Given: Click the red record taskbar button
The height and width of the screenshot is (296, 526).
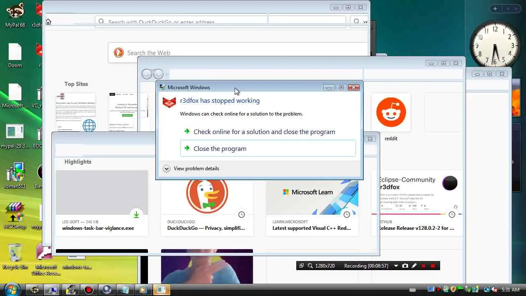Looking at the screenshot, I should (89, 290).
